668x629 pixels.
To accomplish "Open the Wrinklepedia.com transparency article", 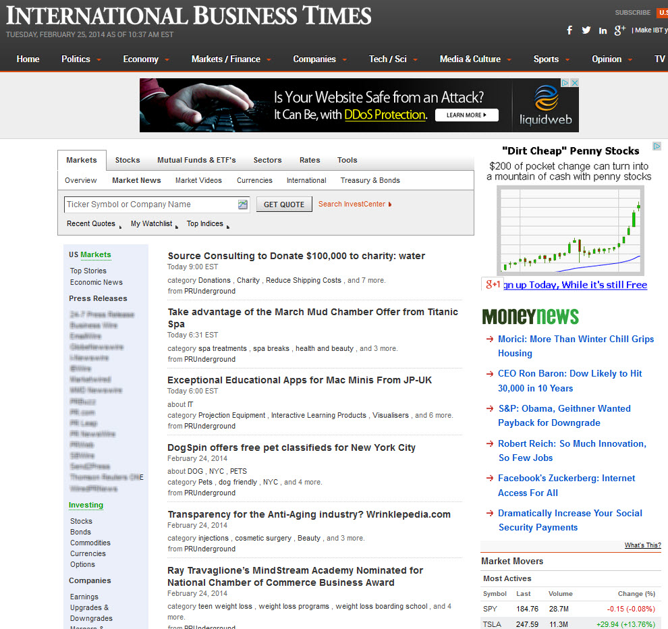I will [309, 514].
